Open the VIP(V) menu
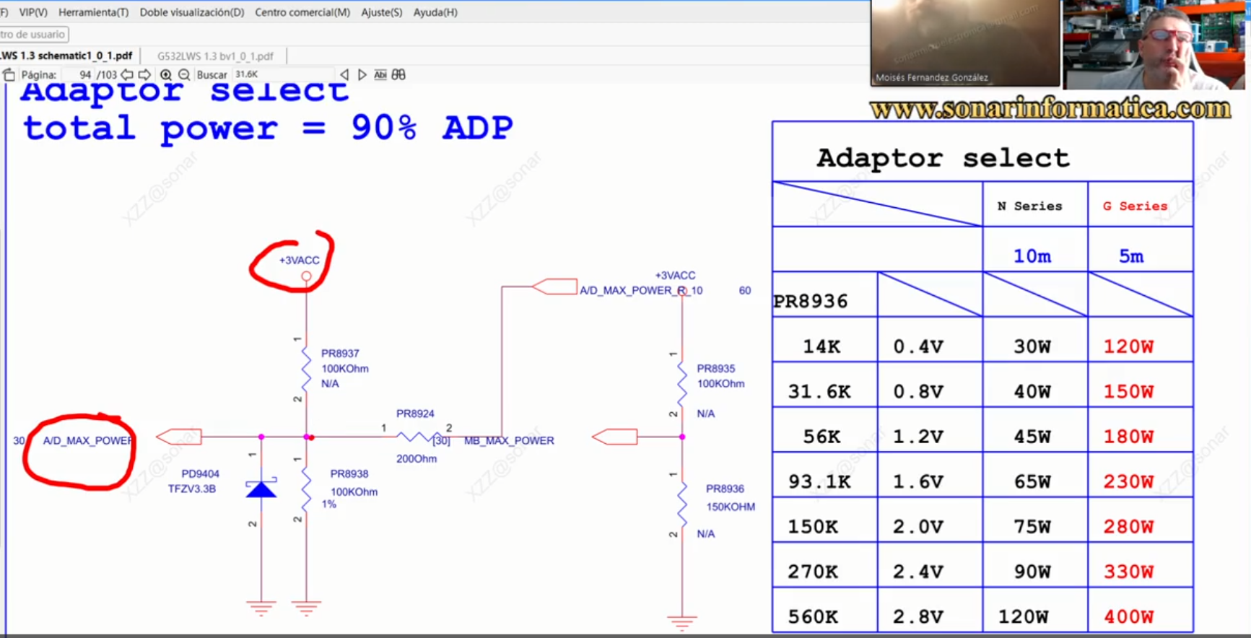 coord(33,12)
